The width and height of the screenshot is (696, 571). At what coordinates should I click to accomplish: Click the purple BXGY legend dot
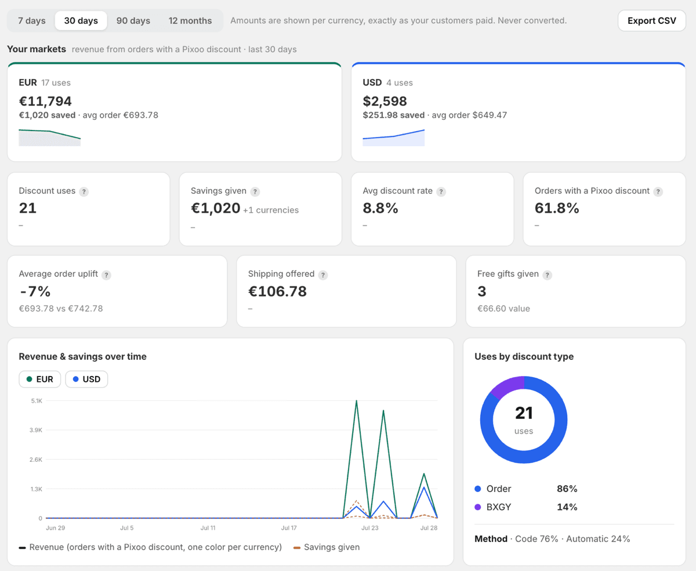click(x=478, y=507)
